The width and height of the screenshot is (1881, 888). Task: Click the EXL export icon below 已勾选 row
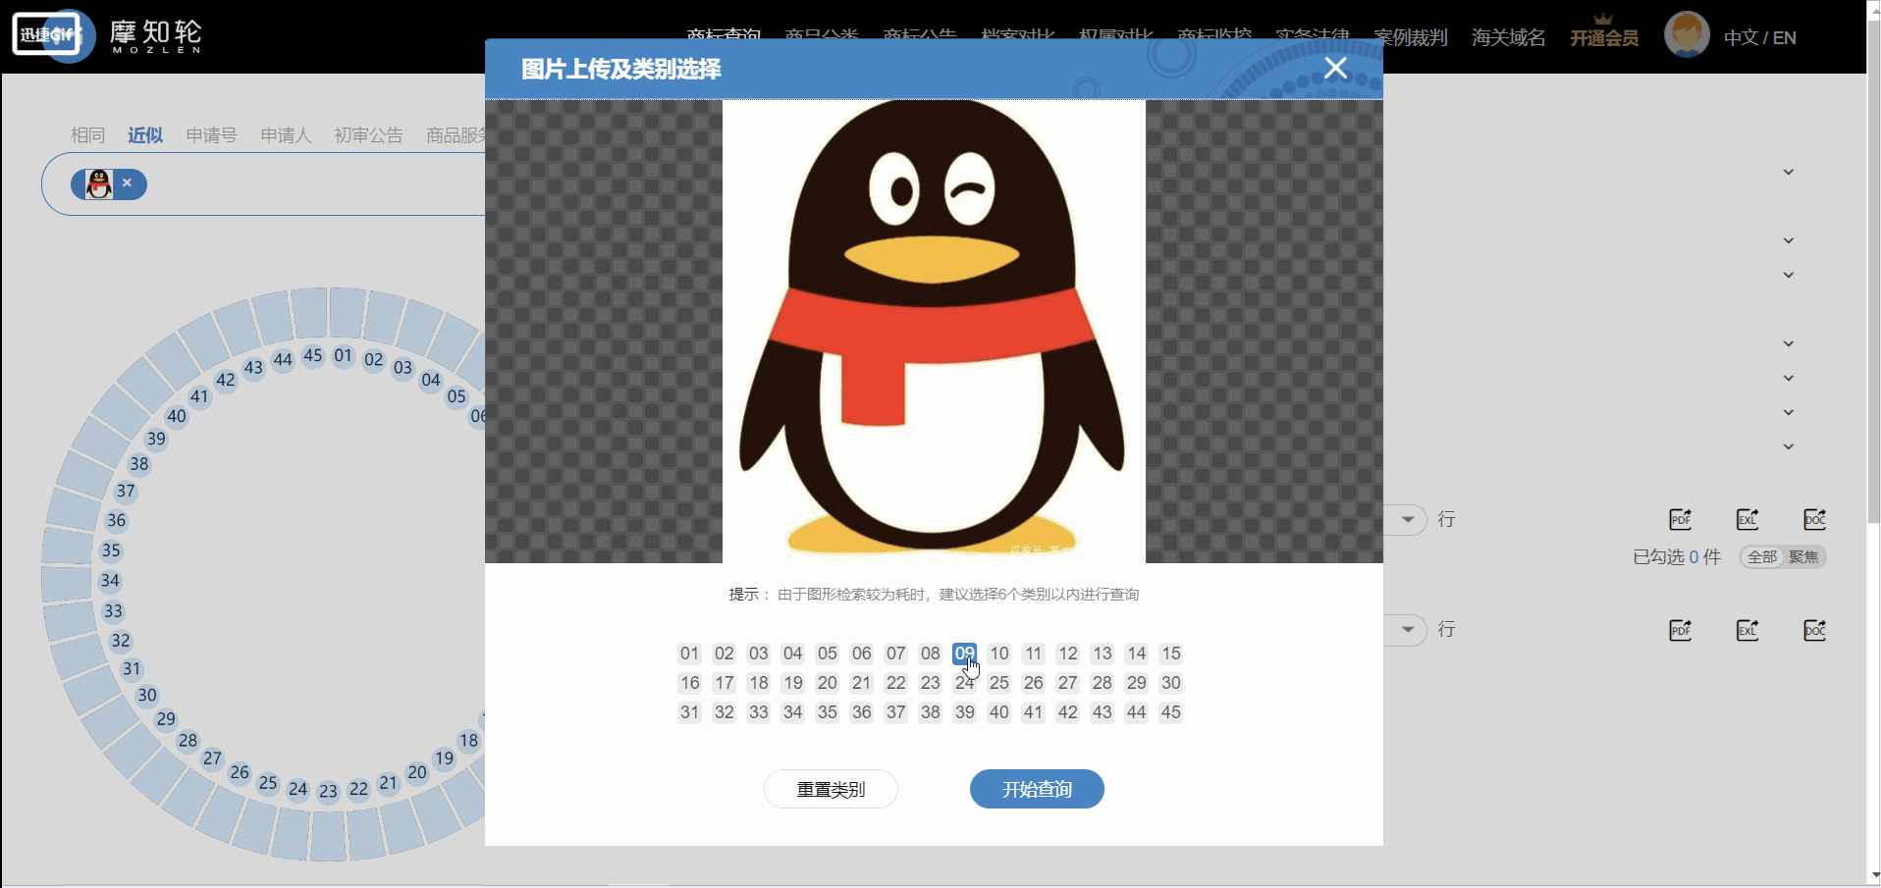pos(1747,630)
